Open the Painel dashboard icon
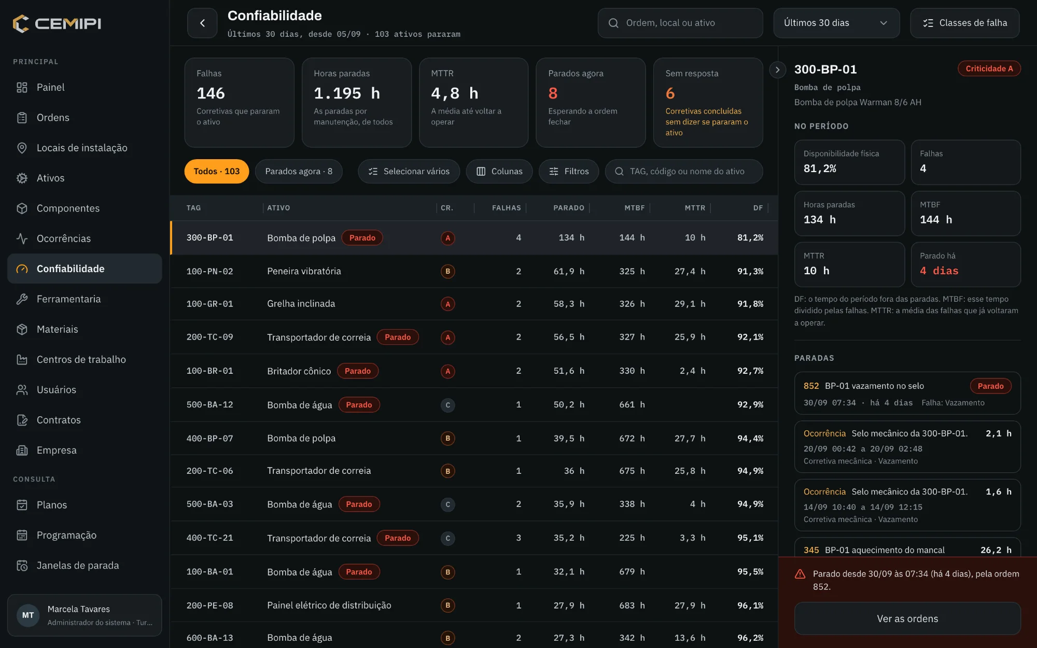Image resolution: width=1037 pixels, height=648 pixels. [x=22, y=87]
